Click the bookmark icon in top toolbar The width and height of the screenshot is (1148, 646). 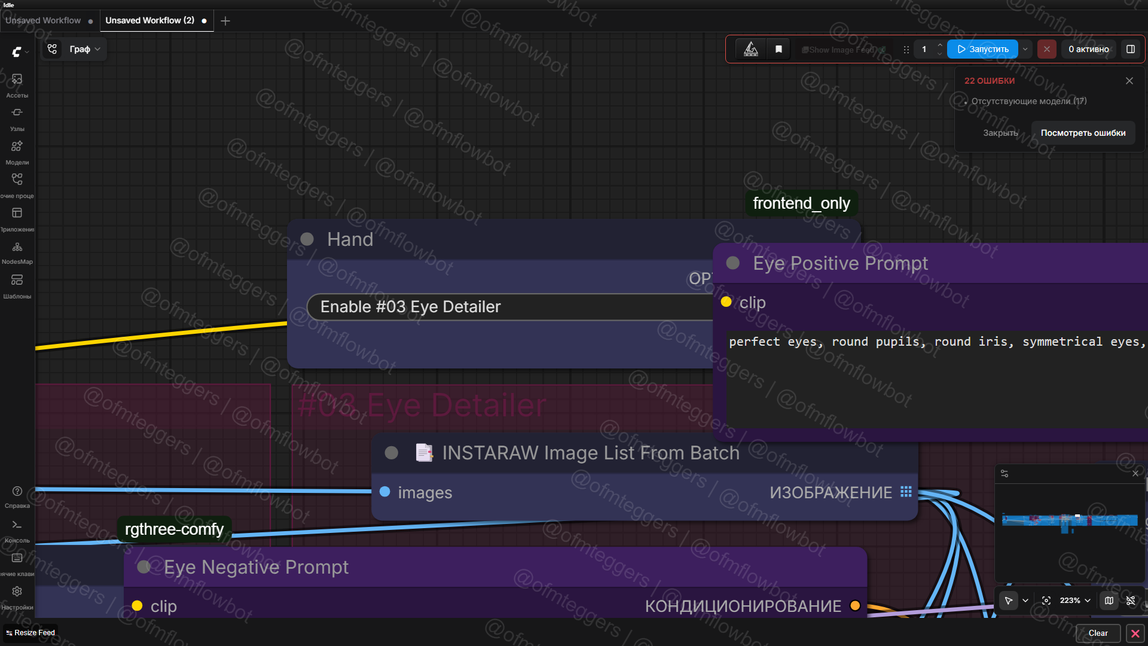[x=778, y=49]
